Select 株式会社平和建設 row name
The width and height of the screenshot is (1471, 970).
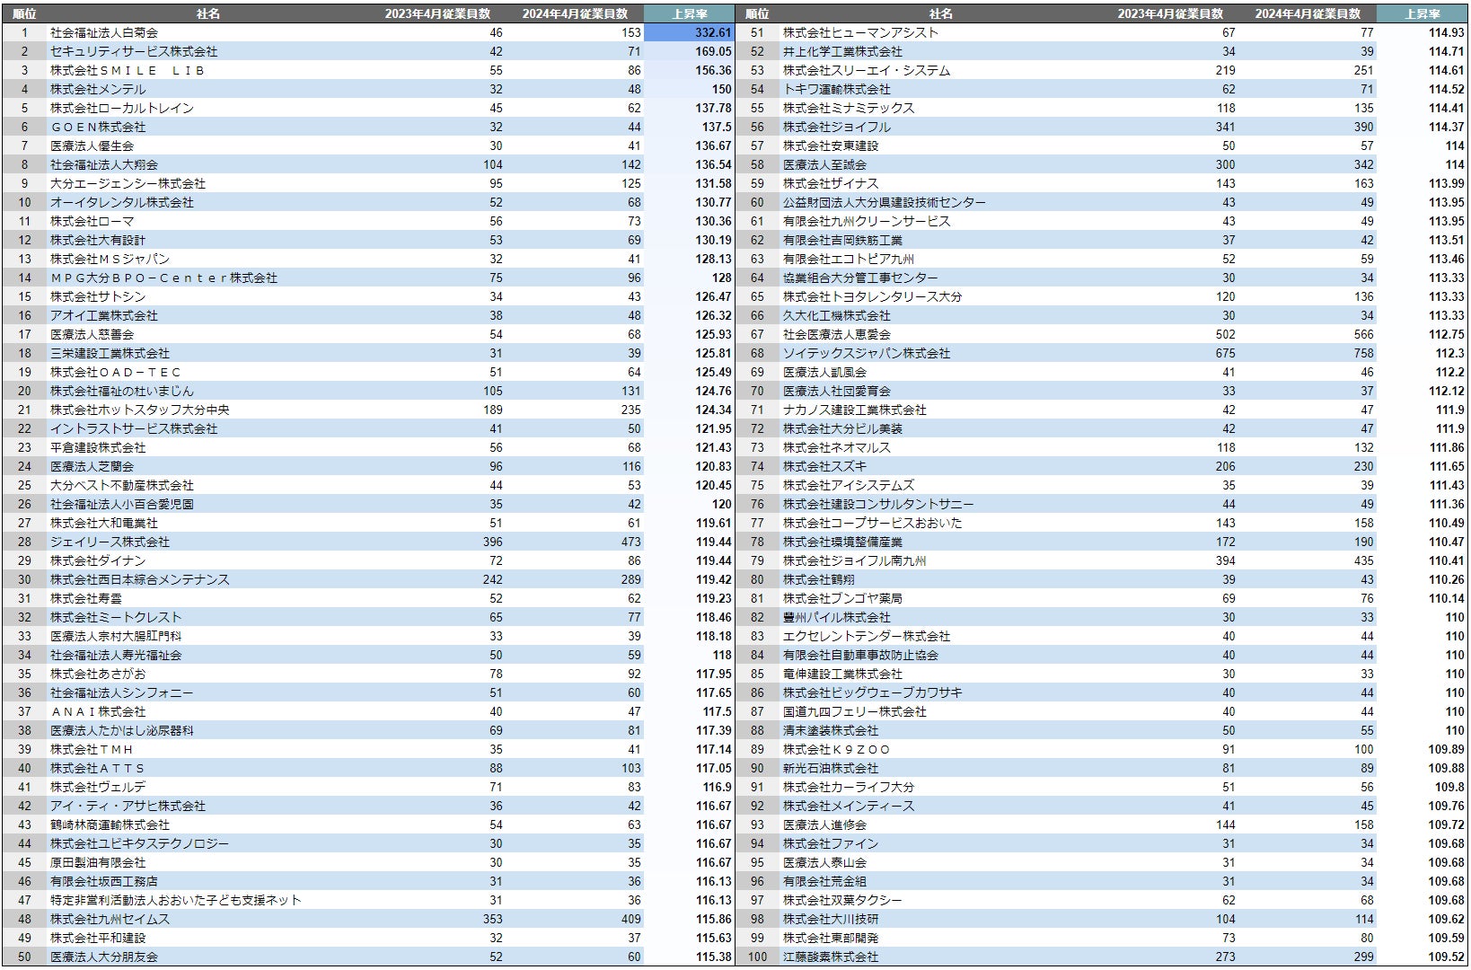point(98,938)
